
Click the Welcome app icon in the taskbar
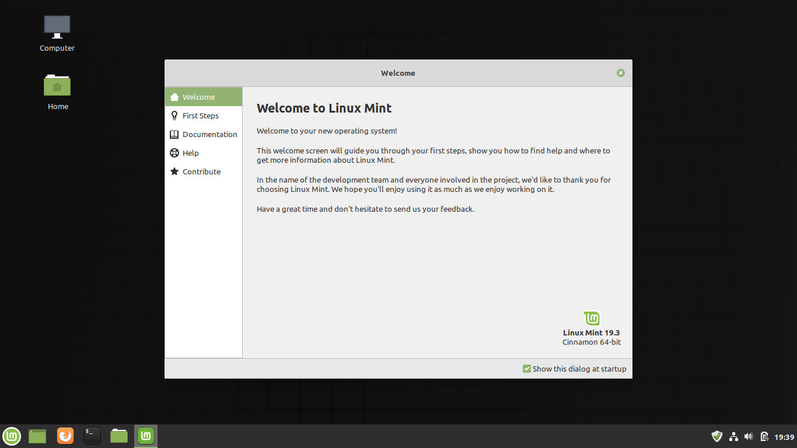tap(145, 436)
